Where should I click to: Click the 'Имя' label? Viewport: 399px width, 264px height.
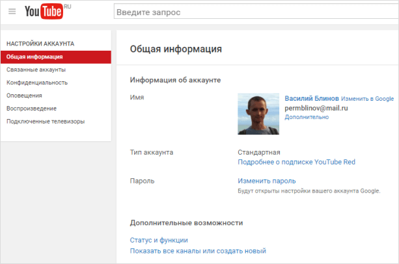click(x=137, y=98)
